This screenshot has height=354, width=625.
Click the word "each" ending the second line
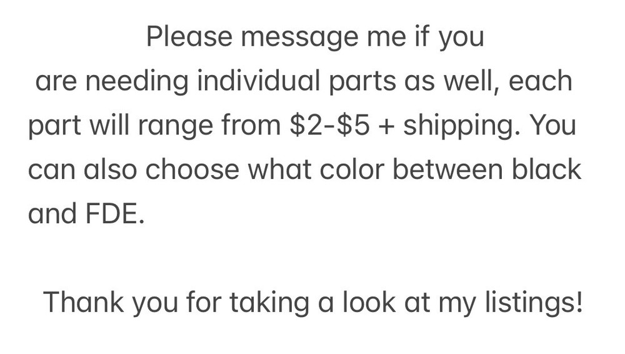tap(541, 81)
